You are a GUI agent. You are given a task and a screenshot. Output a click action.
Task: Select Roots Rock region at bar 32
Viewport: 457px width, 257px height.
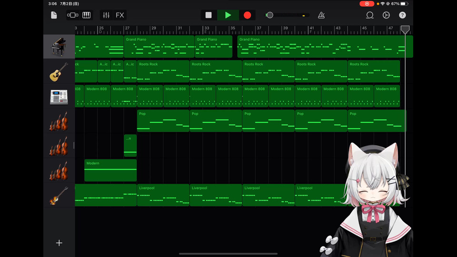click(x=216, y=71)
